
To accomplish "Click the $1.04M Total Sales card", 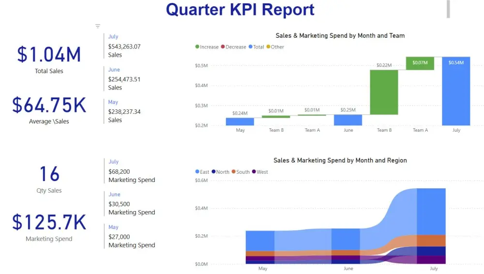I will pyautogui.click(x=49, y=54).
